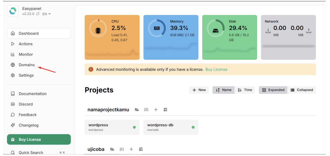The height and width of the screenshot is (156, 330).
Task: Click the Settings gear icon
Action: (13, 75)
